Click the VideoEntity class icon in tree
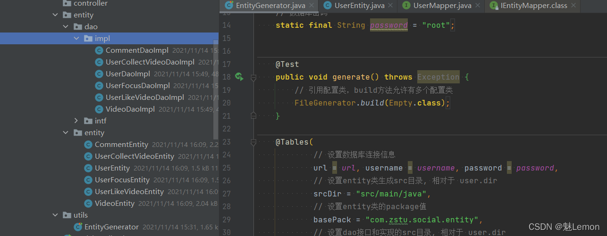The image size is (607, 236). (x=88, y=203)
